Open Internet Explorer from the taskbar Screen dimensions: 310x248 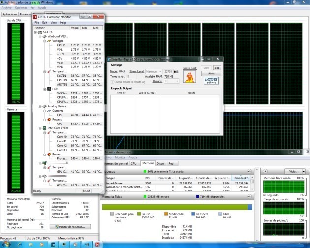(20, 245)
